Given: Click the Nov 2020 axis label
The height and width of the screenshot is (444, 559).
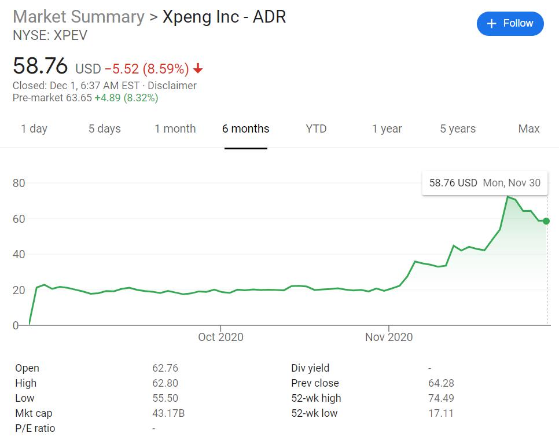Looking at the screenshot, I should pos(388,337).
